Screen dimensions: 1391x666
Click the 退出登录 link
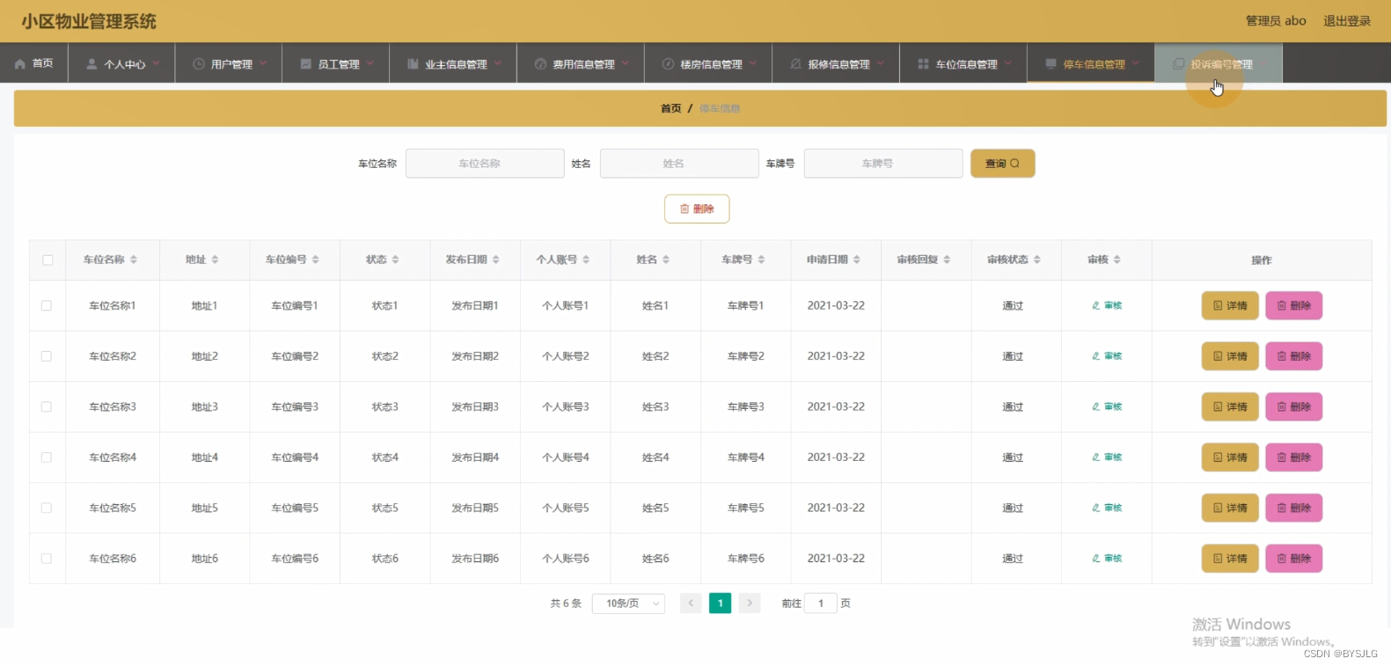pos(1347,21)
